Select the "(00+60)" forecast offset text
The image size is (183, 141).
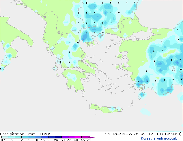(173, 134)
